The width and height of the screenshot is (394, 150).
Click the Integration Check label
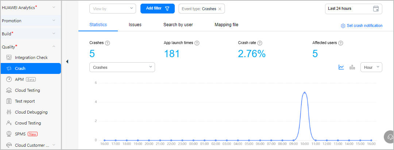point(31,58)
